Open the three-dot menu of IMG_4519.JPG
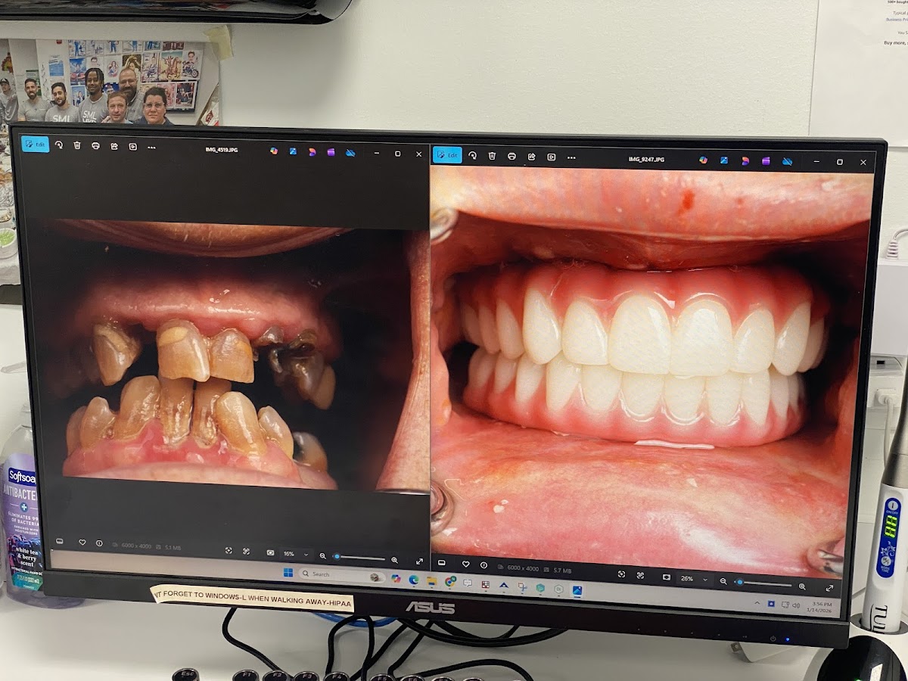The height and width of the screenshot is (681, 908). (x=151, y=147)
